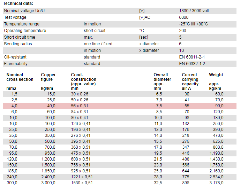Click the "Nominal cross section" column header
Screen dimensions: 248x187
tap(20, 77)
